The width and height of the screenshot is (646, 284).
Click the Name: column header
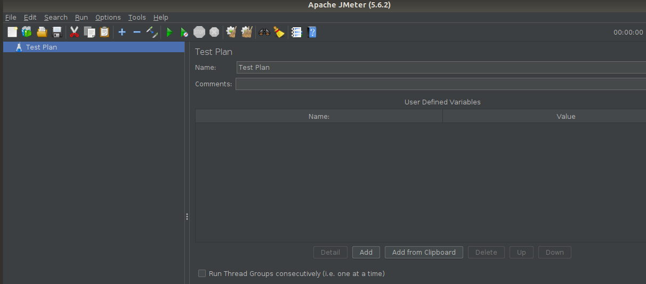click(319, 116)
